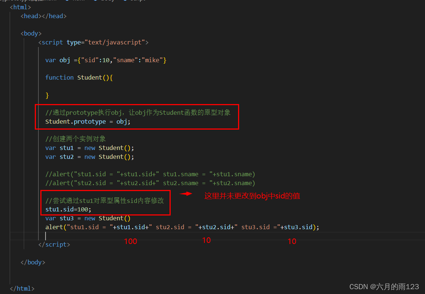This screenshot has width=425, height=294.
Task: Click the line var stu1 = new Student();
Action: pyautogui.click(x=90, y=148)
